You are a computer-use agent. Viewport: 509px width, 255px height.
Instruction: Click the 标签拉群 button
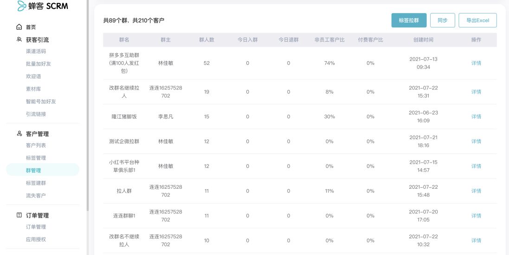(409, 20)
